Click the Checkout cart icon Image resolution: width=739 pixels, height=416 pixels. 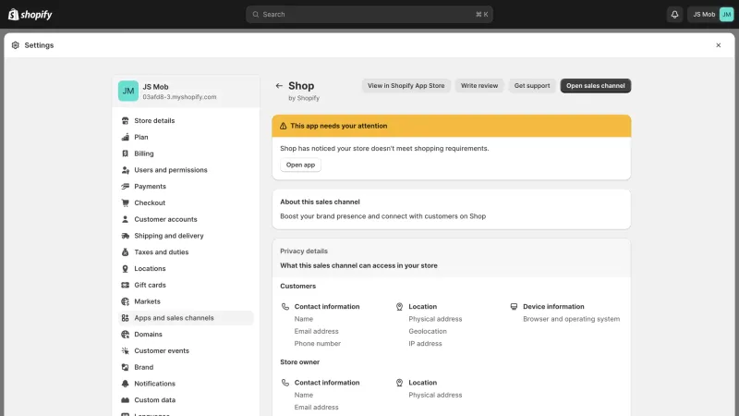[125, 202]
